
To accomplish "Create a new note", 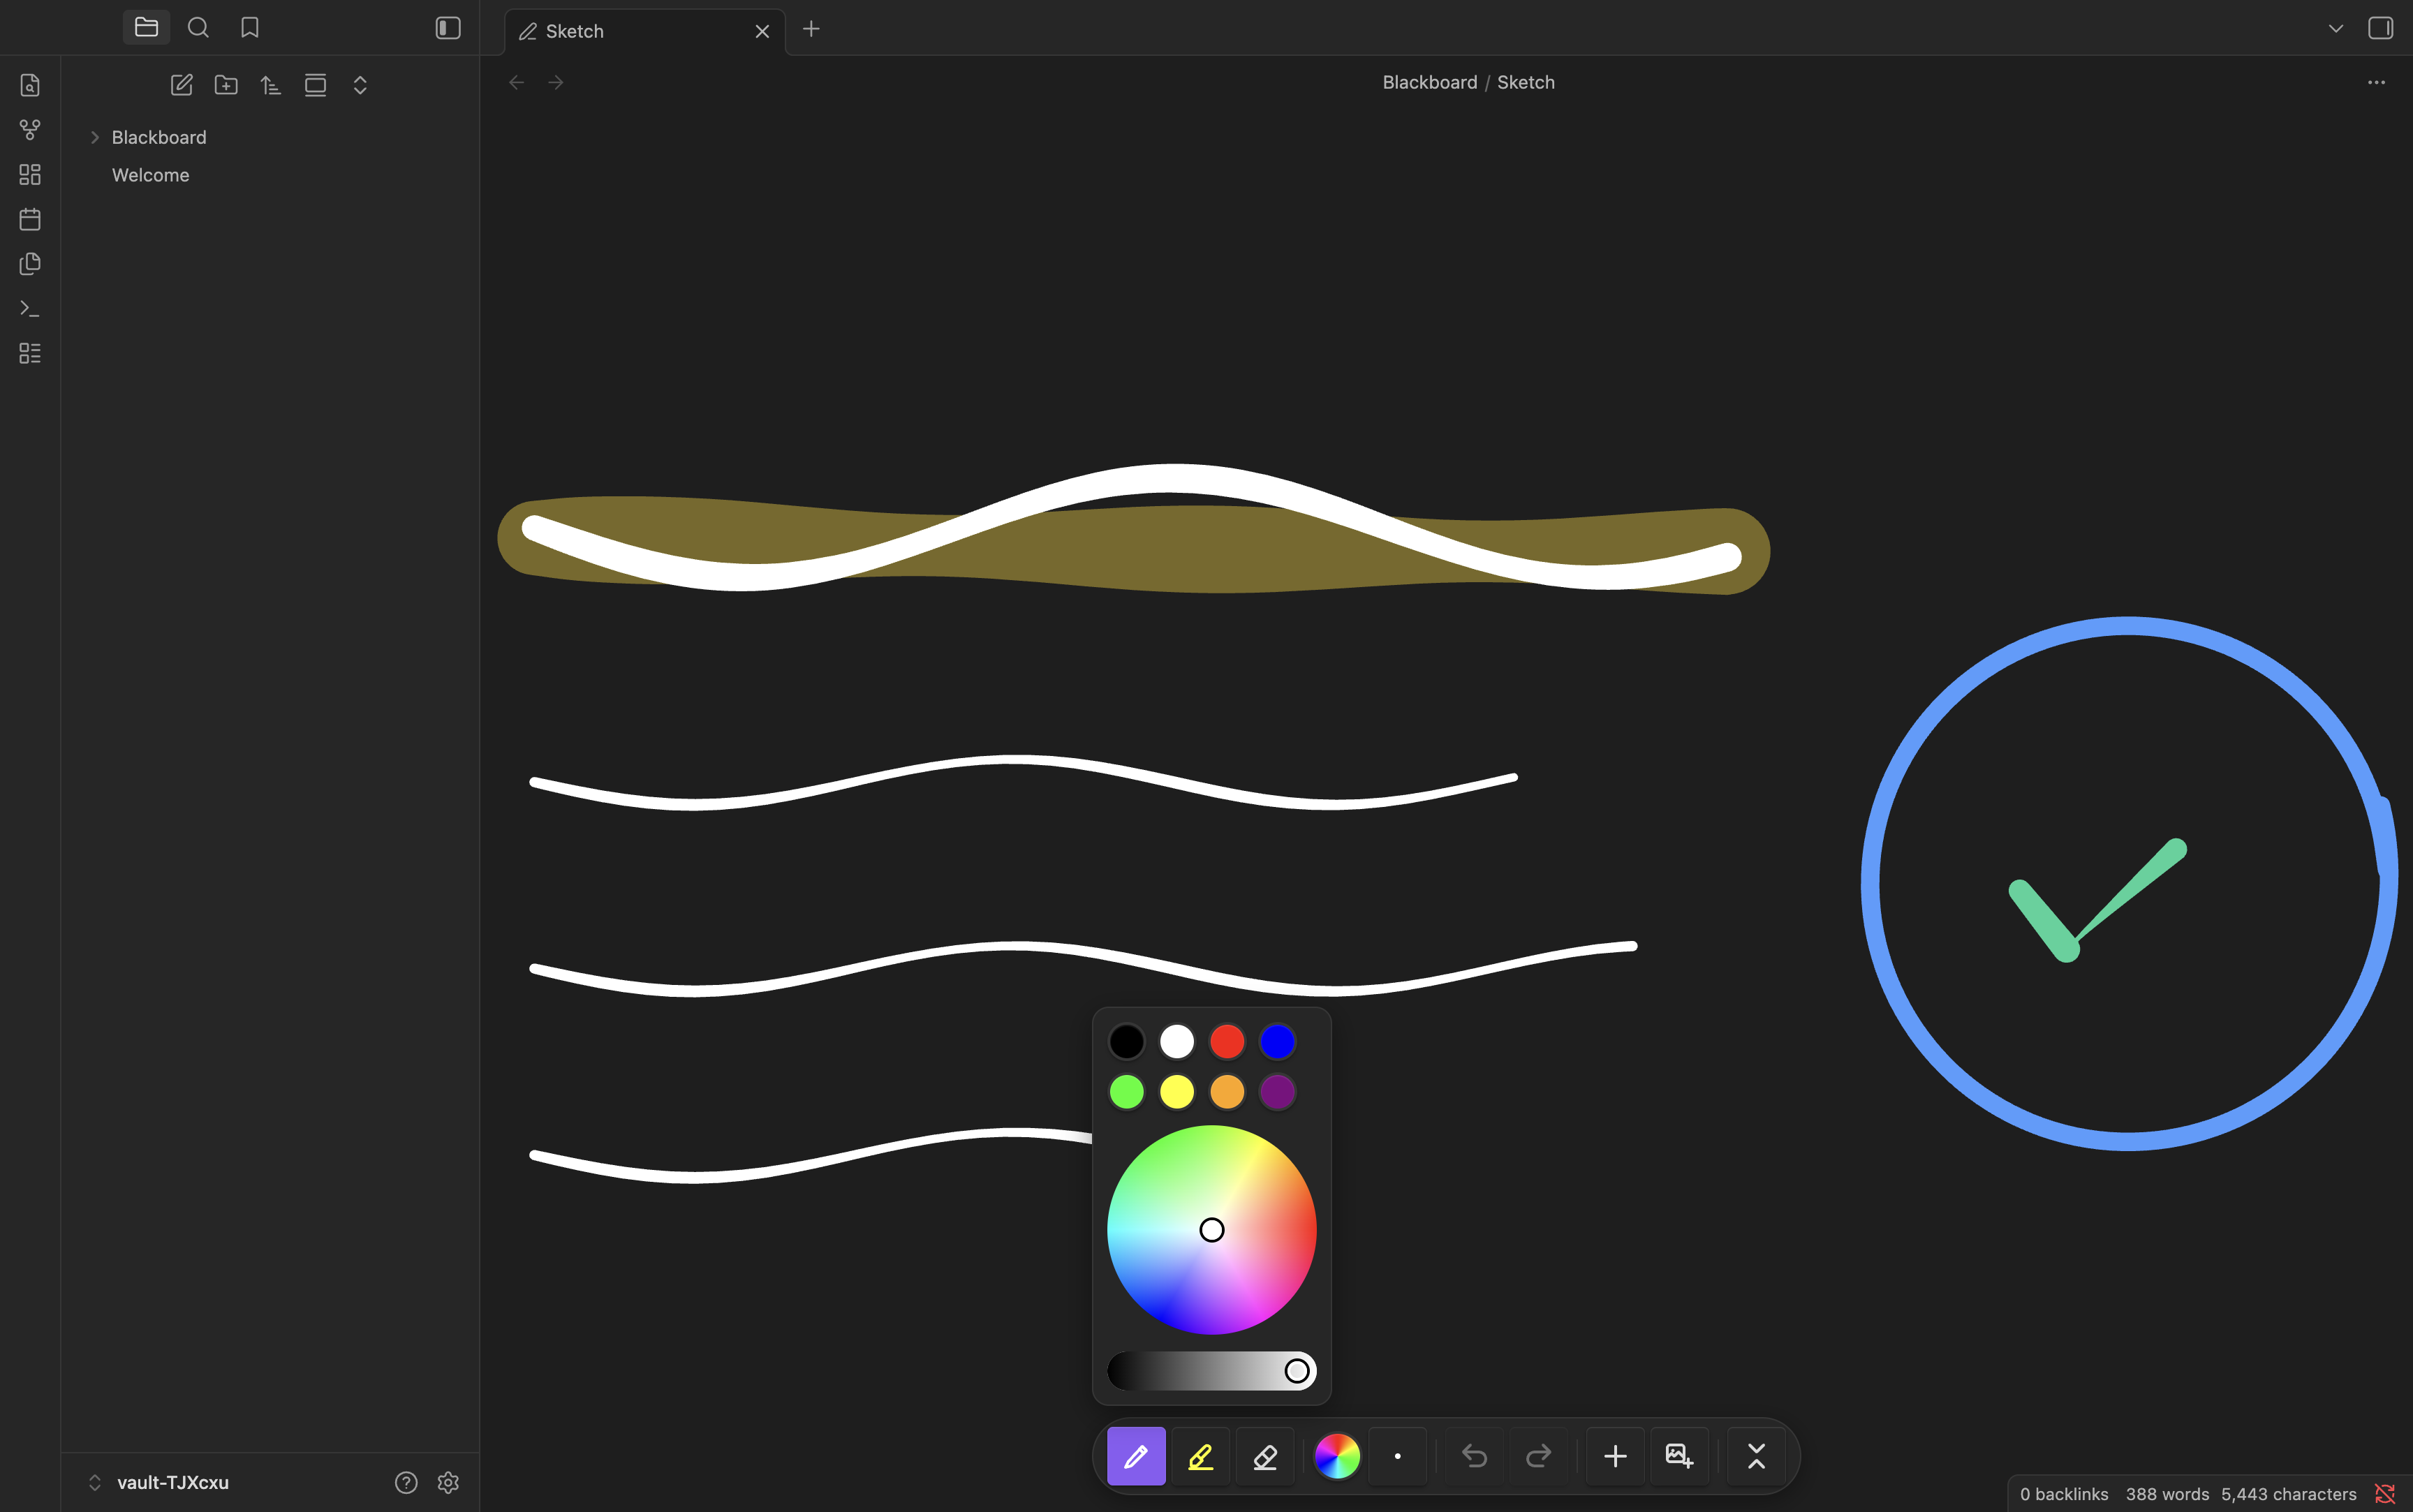I will [181, 85].
